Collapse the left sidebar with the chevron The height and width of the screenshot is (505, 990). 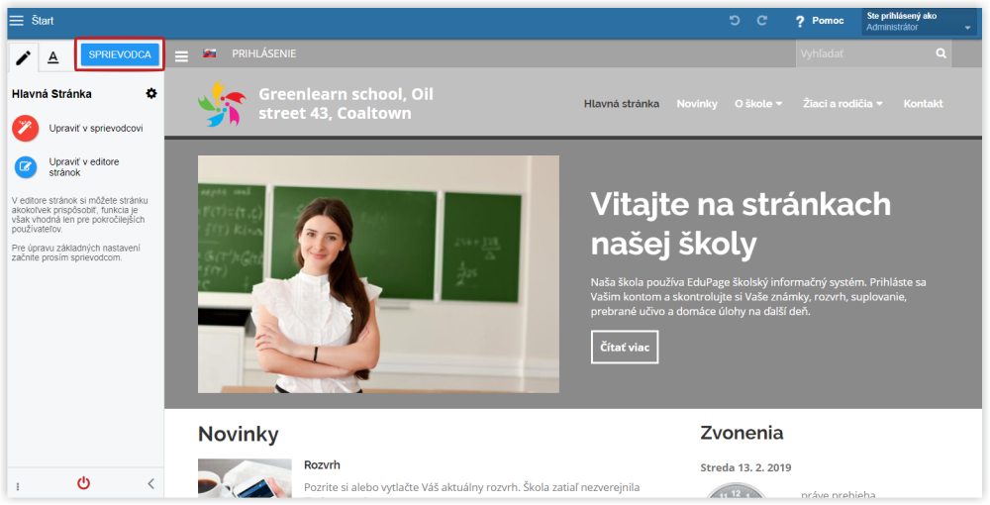pos(150,483)
